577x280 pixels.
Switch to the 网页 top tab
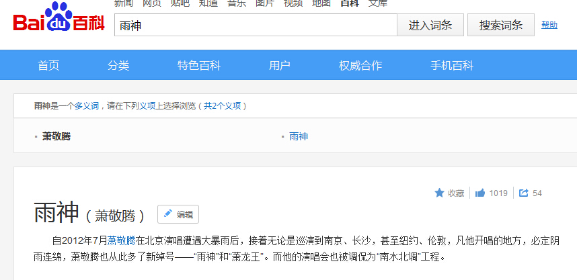151,3
